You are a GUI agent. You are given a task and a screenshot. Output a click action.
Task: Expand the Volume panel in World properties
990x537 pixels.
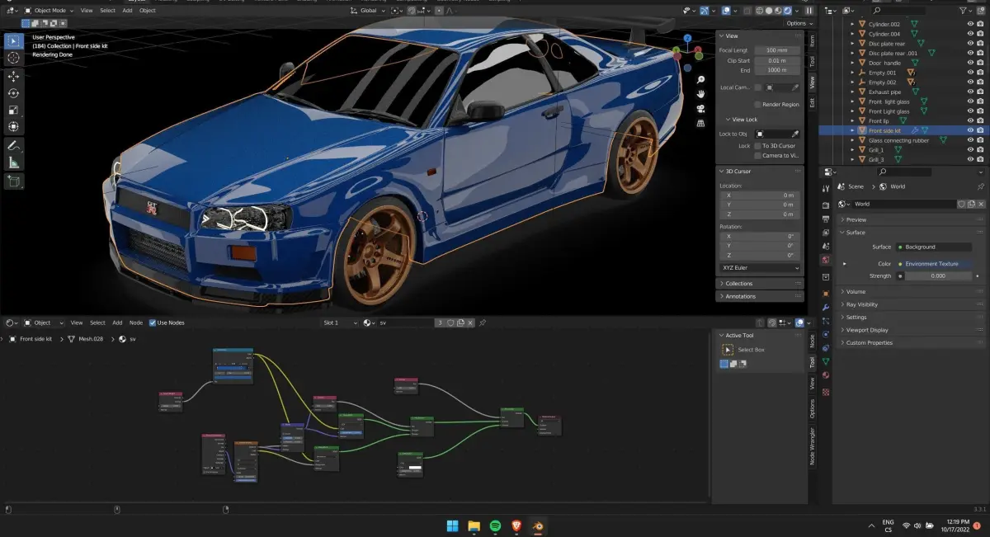[911, 291]
